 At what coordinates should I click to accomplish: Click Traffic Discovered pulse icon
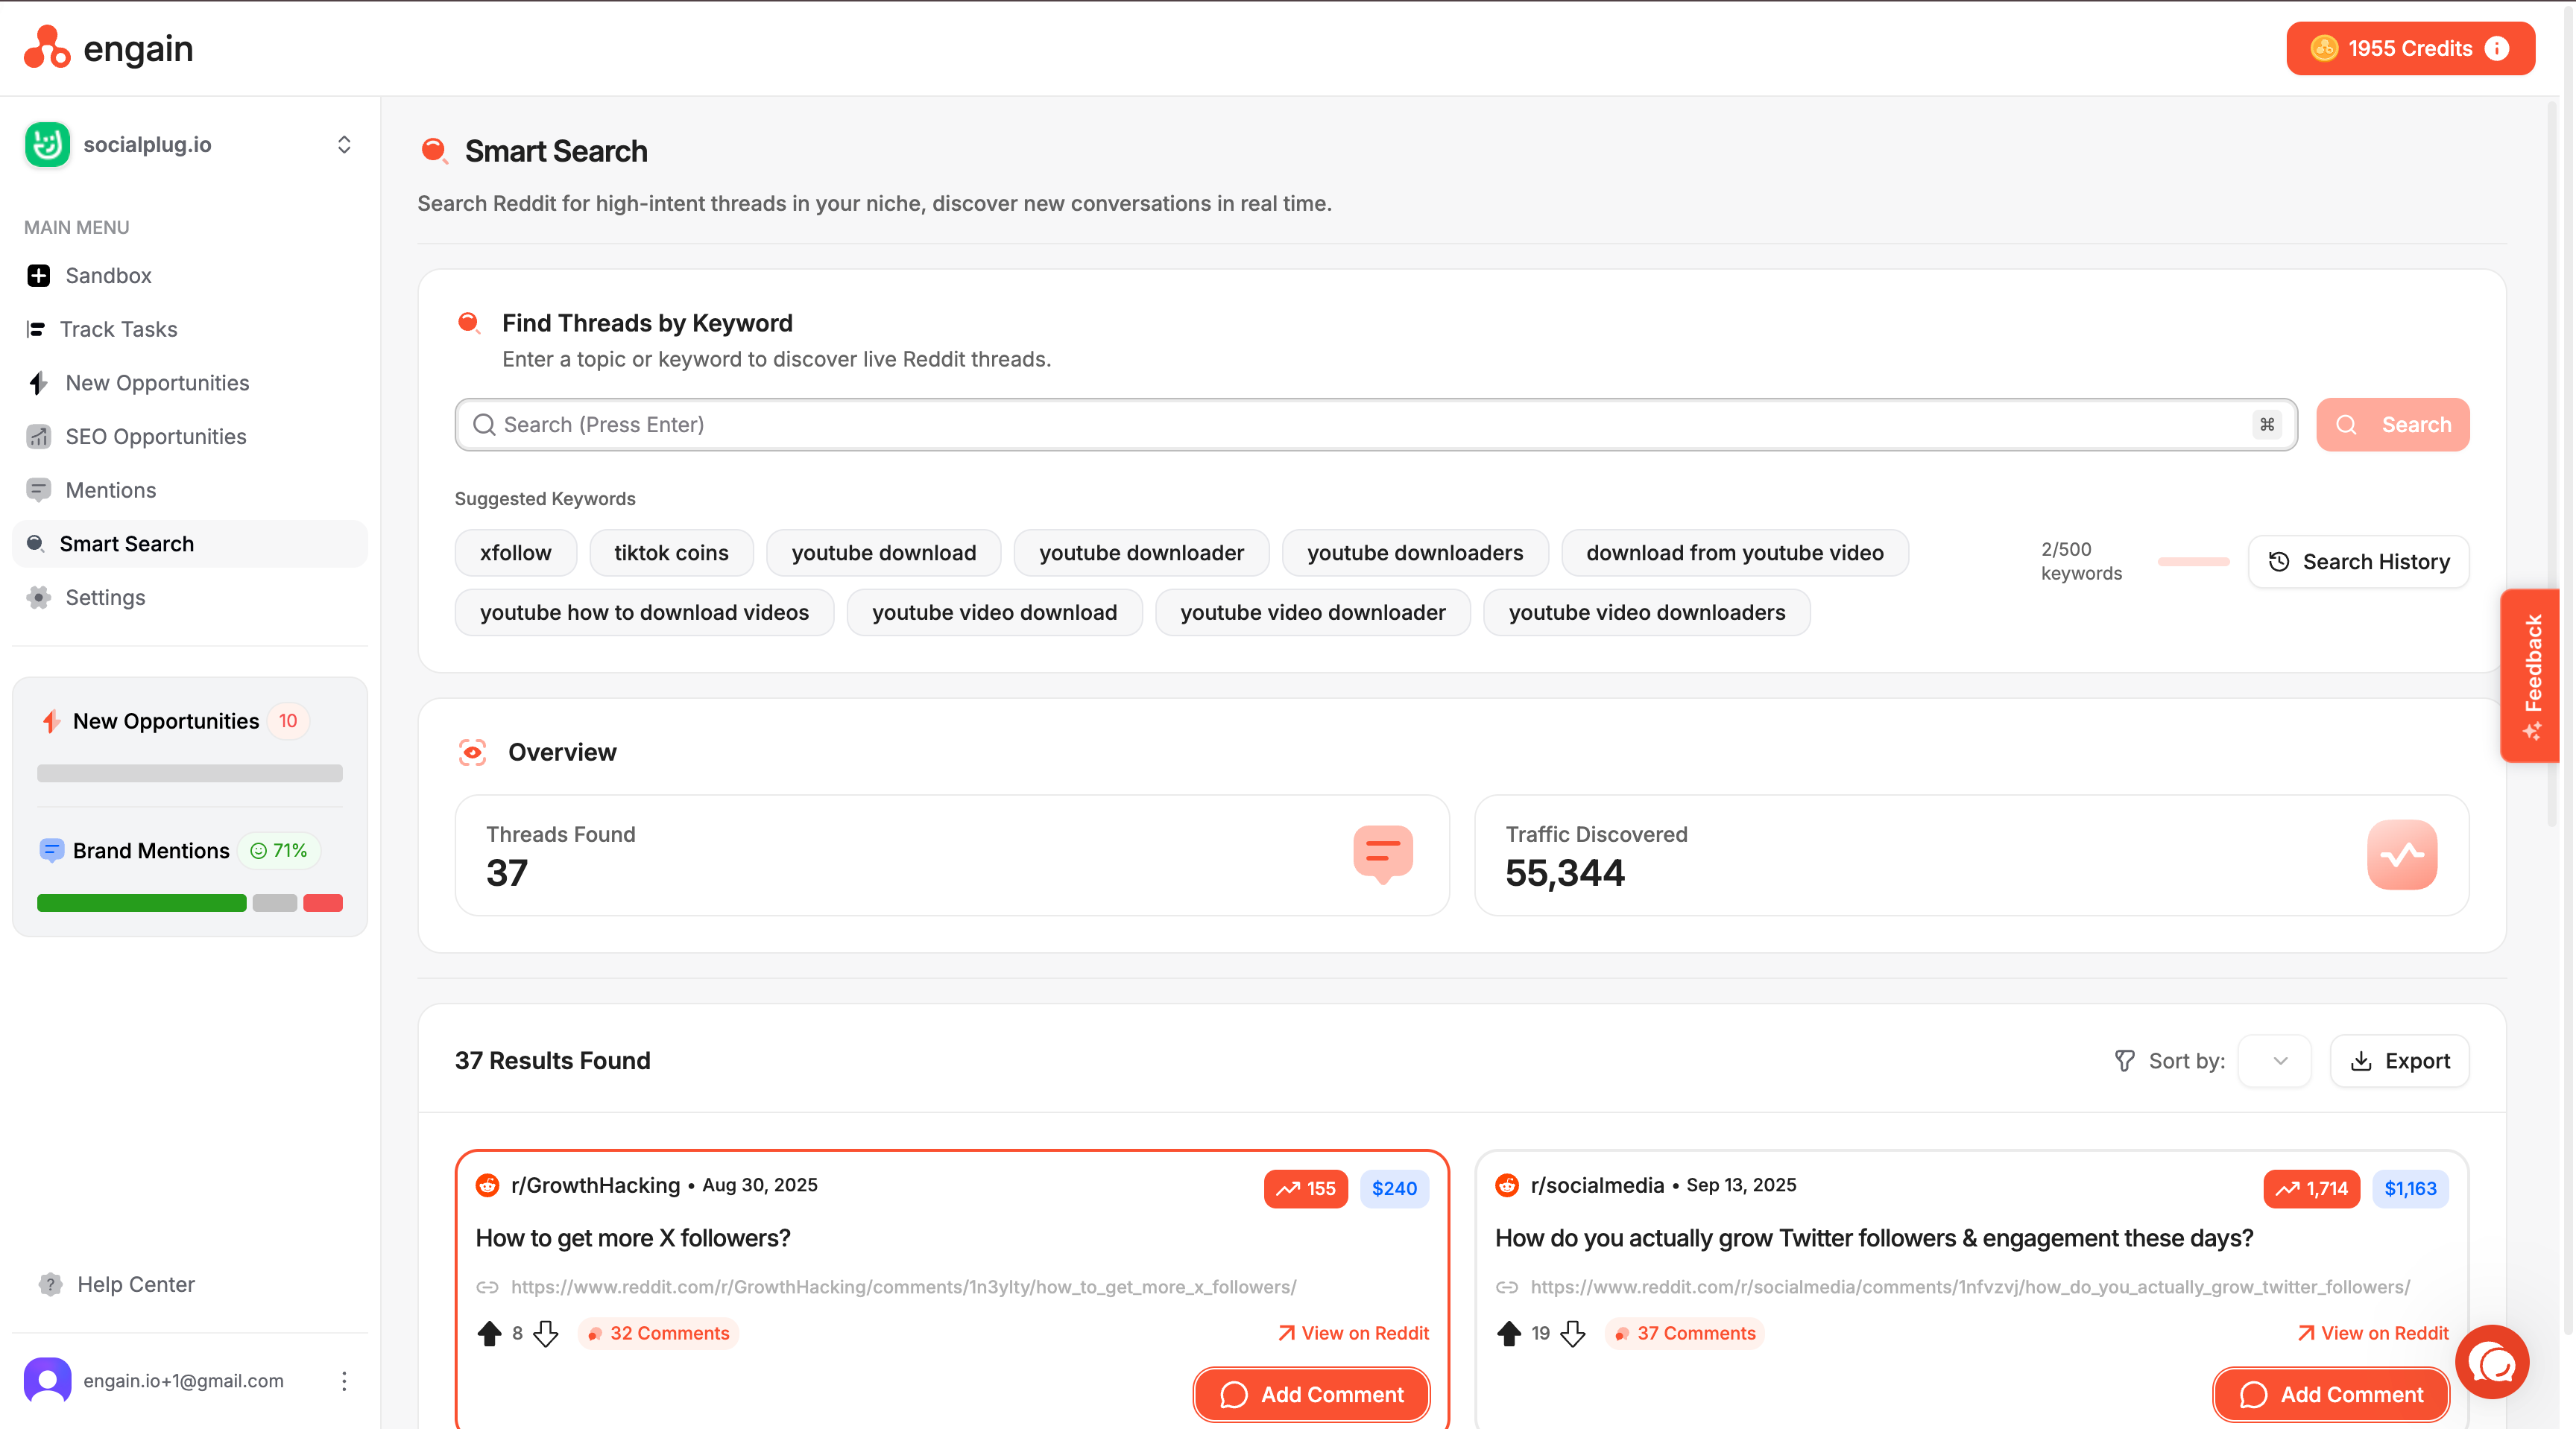click(2402, 855)
